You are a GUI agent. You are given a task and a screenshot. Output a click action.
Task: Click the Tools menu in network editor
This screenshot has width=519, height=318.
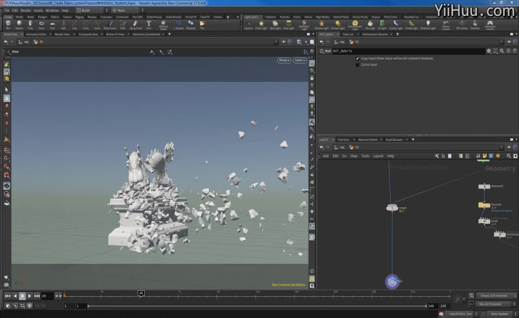tap(365, 156)
